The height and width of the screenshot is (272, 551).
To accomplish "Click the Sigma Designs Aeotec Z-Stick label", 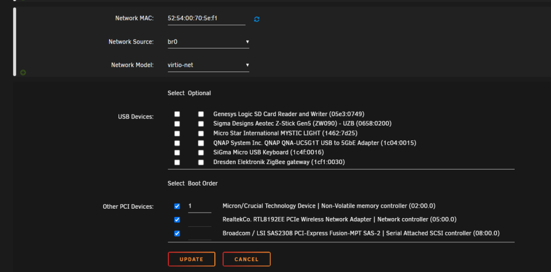I will click(302, 123).
